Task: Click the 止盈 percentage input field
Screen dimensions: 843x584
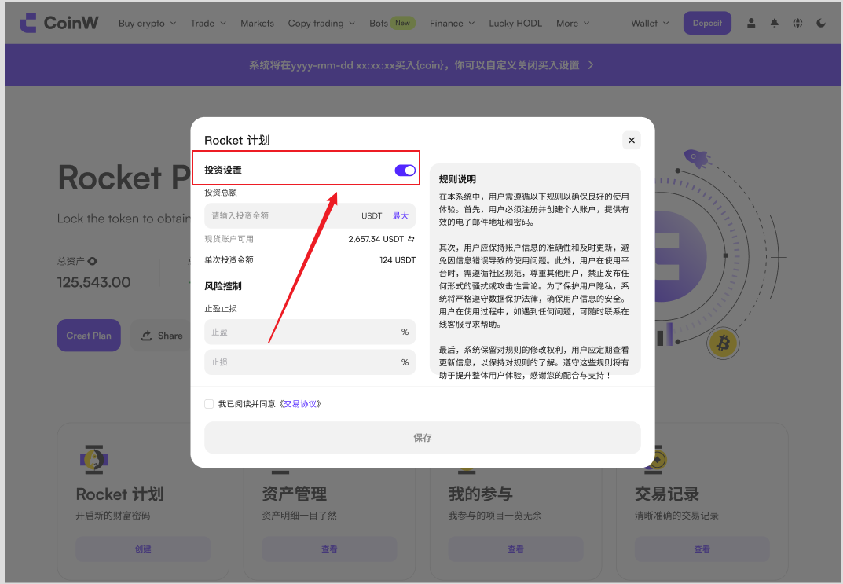Action: pos(302,332)
